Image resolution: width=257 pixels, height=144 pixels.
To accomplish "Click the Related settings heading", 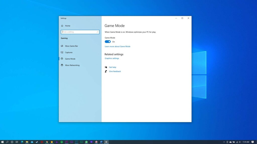I will tap(114, 54).
